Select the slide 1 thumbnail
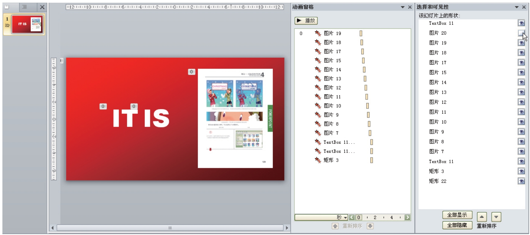The height and width of the screenshot is (235, 530). click(27, 24)
